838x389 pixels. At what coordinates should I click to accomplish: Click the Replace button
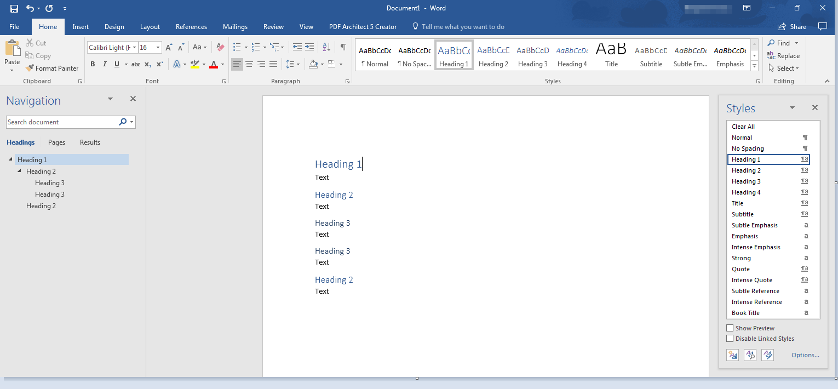(x=783, y=56)
